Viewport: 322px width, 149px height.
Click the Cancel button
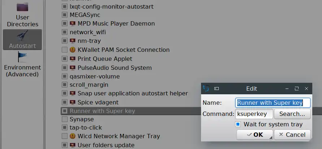(292, 135)
